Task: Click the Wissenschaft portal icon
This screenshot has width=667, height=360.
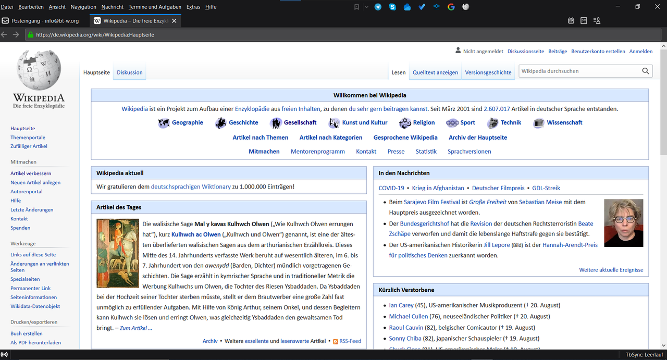Action: pyautogui.click(x=539, y=123)
